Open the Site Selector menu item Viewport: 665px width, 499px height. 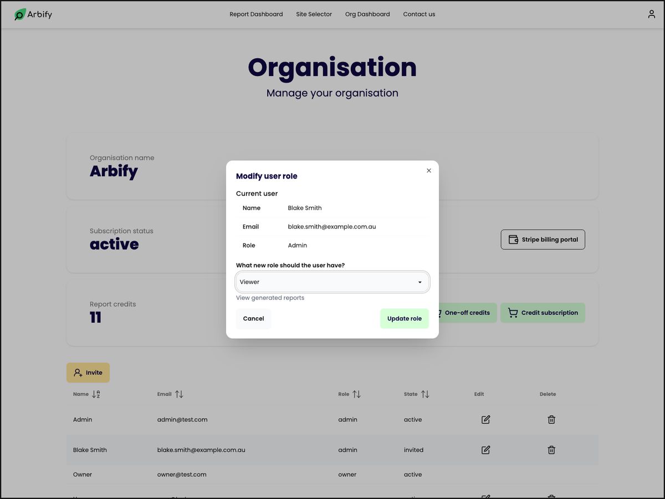point(314,14)
